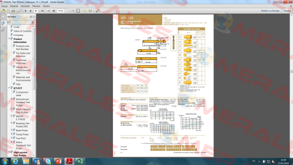293x165 pixels.
Task: Zoom in using the plus button
Action: [54, 11]
